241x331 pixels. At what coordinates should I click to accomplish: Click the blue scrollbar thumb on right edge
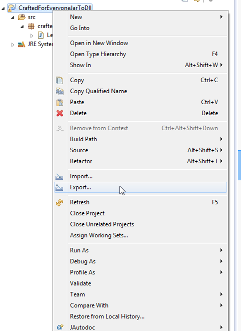[x=239, y=165]
